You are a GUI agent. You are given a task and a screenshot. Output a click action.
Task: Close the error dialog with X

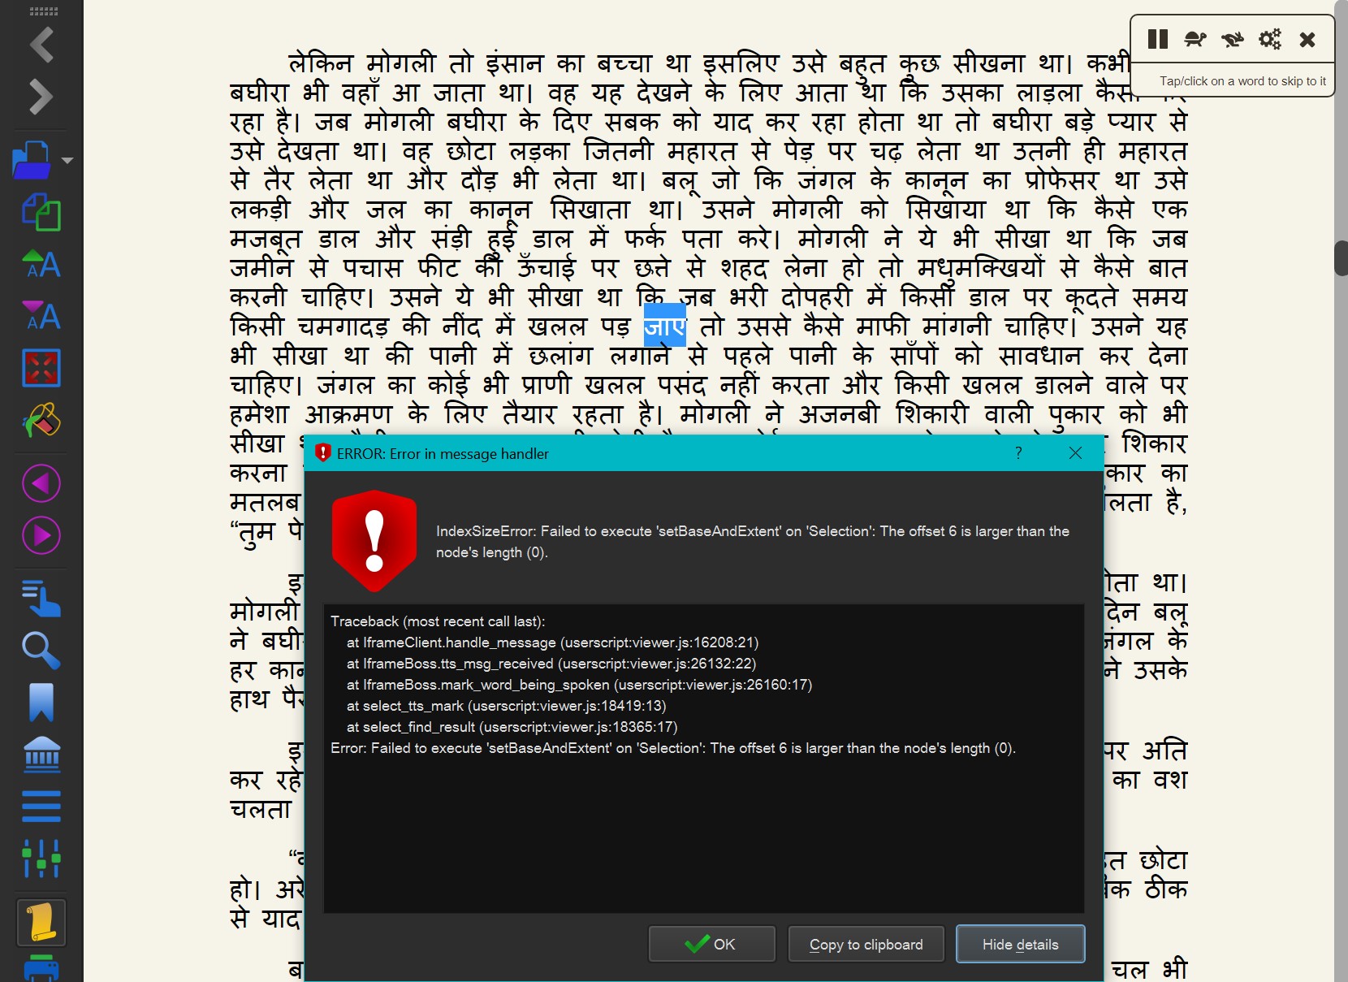pos(1075,453)
